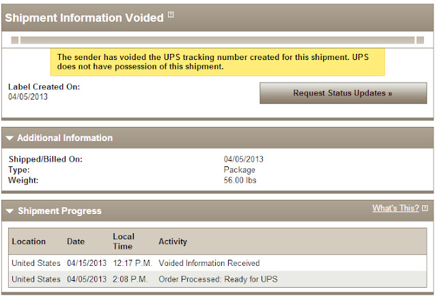The width and height of the screenshot is (437, 300).
Task: Select the Order Processed: Ready for UPS entry
Action: [218, 279]
